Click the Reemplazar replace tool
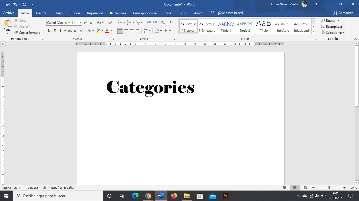 pos(332,26)
